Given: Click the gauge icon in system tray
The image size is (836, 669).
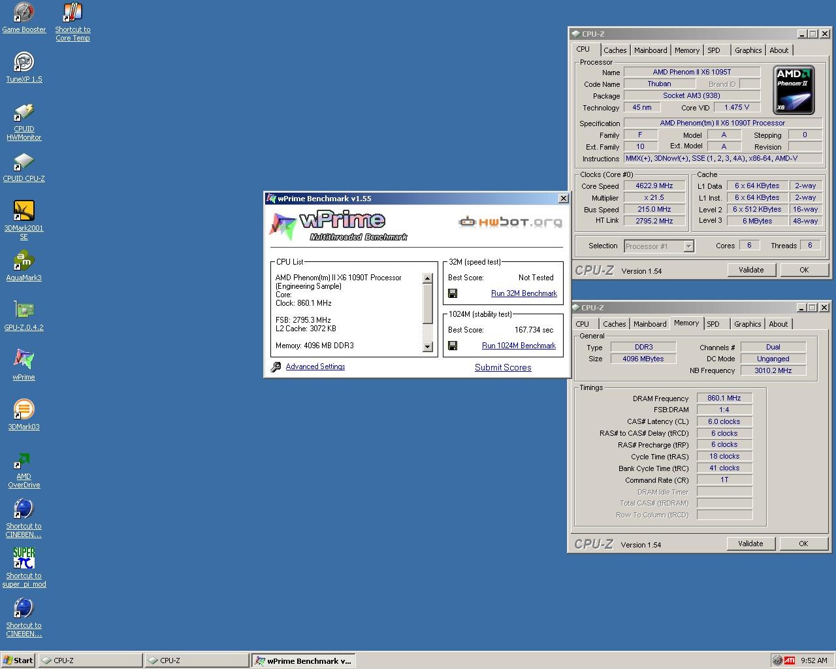Looking at the screenshot, I should [777, 661].
